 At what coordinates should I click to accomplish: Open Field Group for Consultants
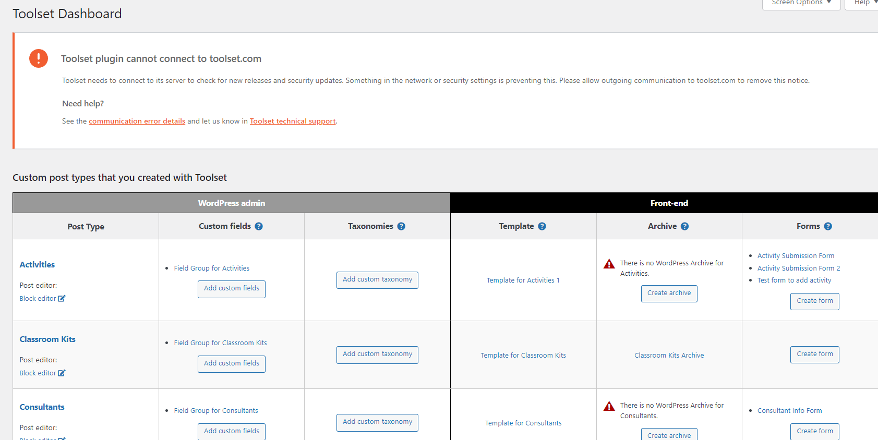pos(216,411)
